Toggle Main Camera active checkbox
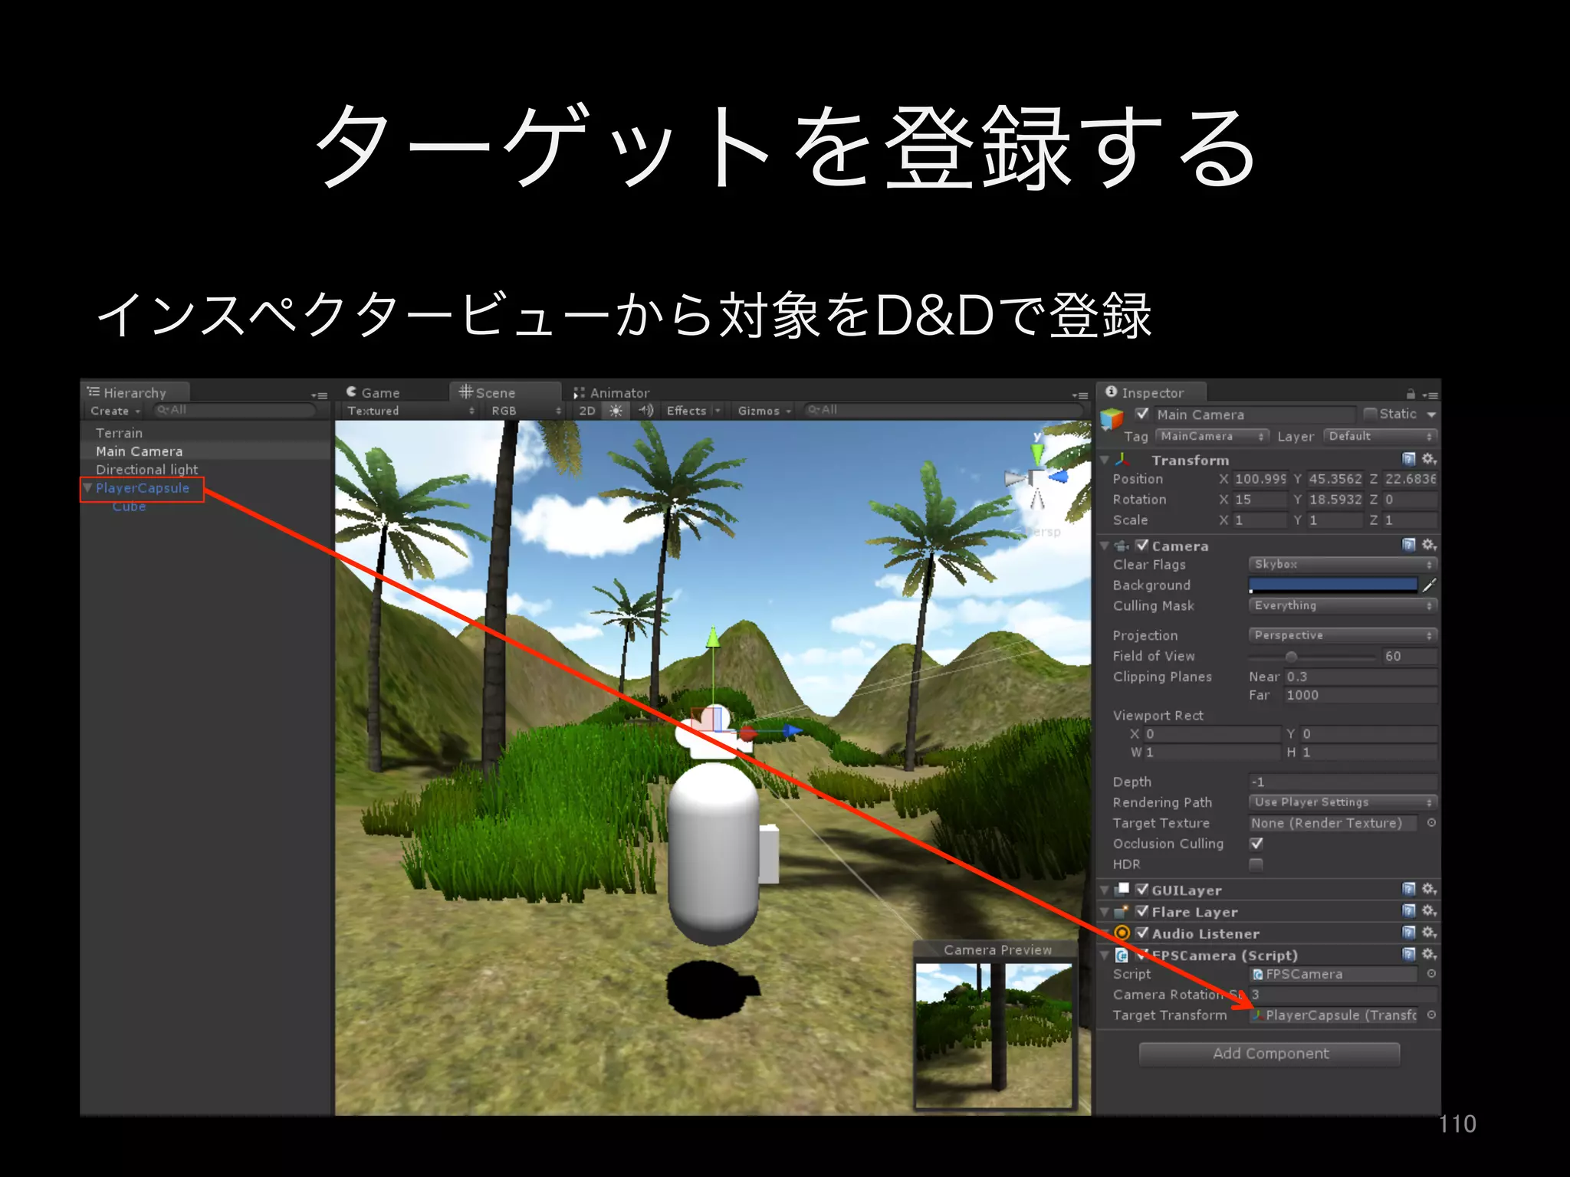 pos(1142,414)
